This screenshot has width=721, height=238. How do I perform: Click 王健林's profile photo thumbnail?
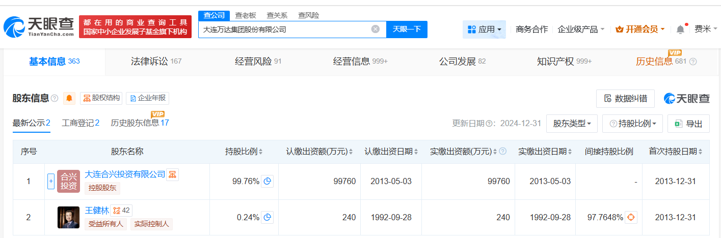(68, 217)
